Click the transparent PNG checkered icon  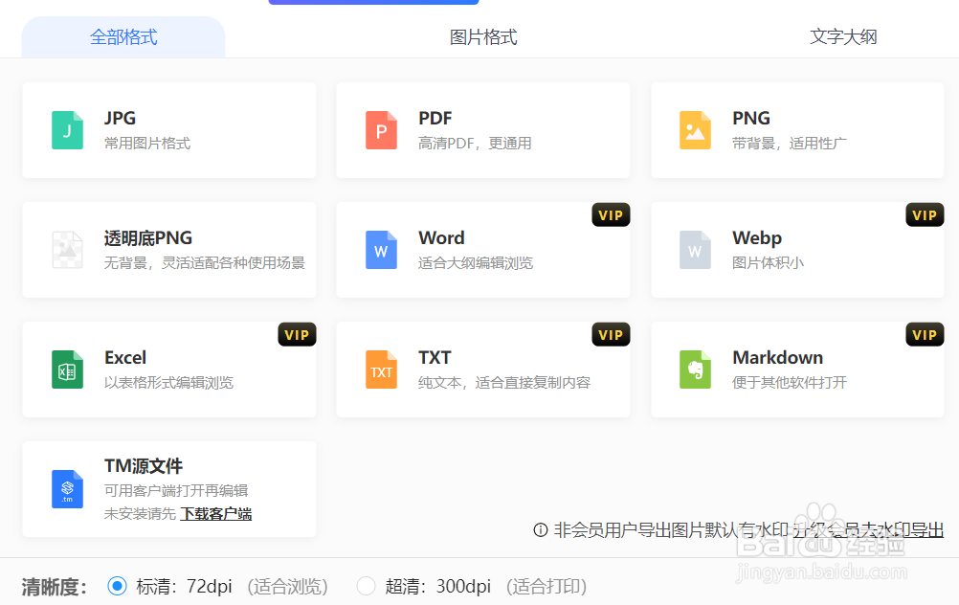[67, 250]
